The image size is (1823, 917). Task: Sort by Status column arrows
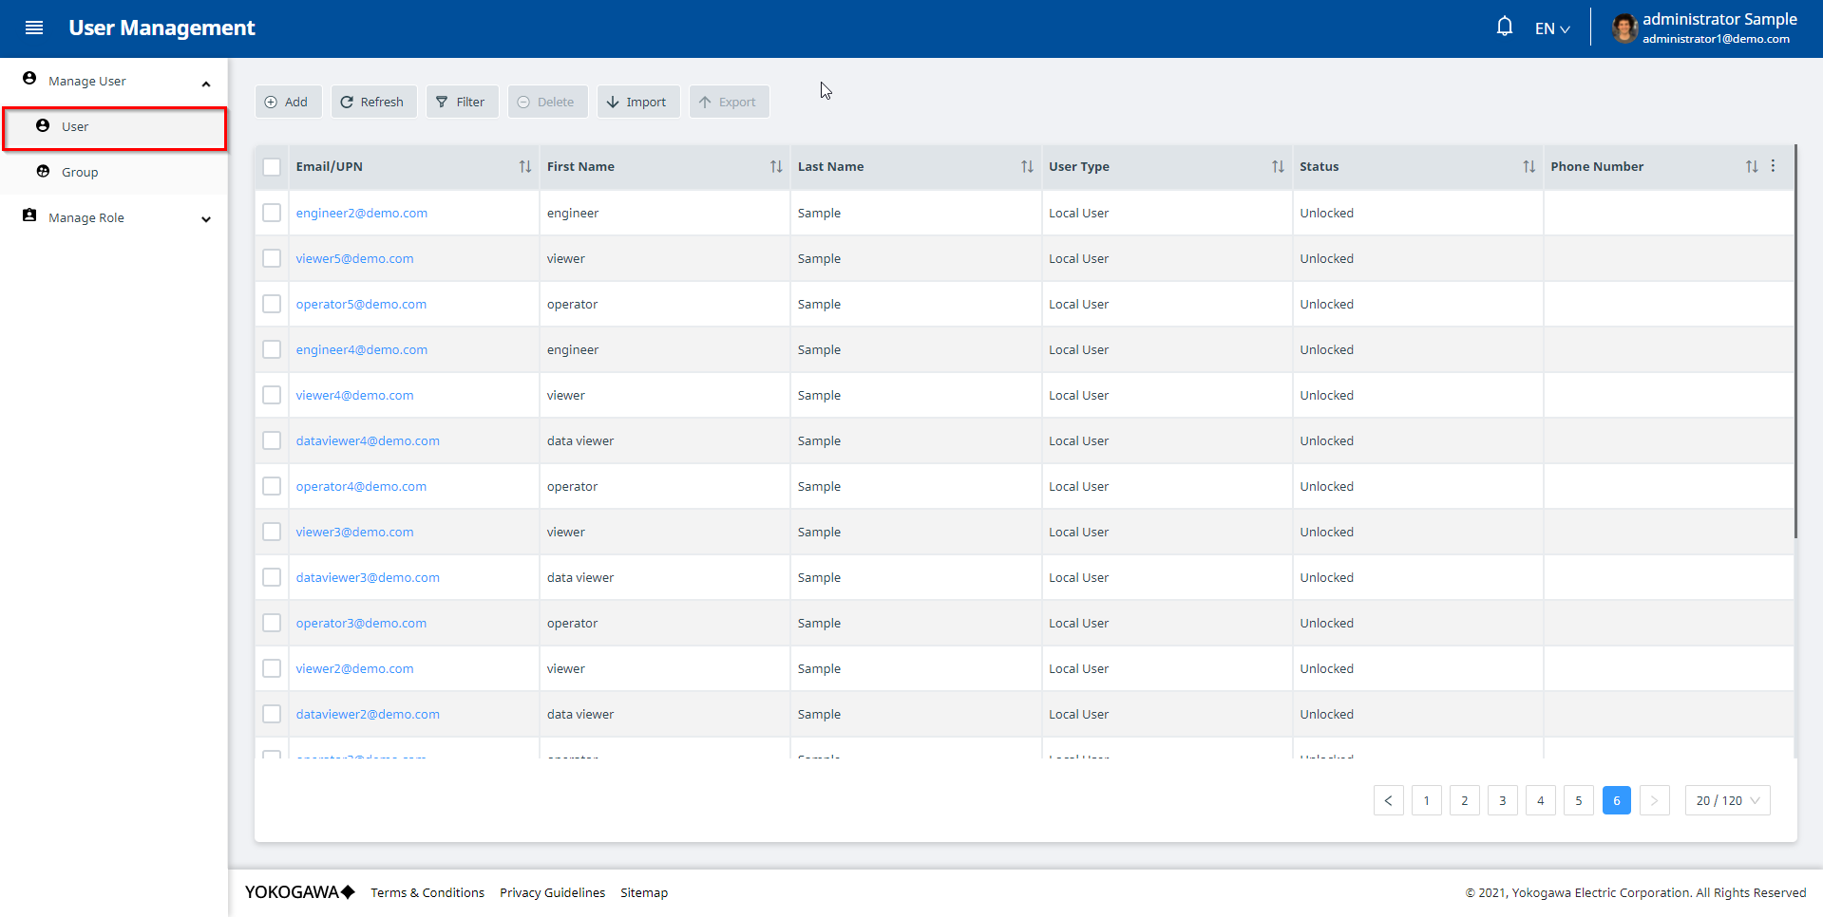(x=1529, y=166)
